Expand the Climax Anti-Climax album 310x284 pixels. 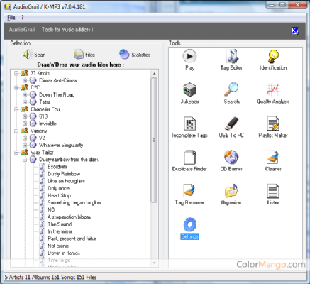click(25, 80)
